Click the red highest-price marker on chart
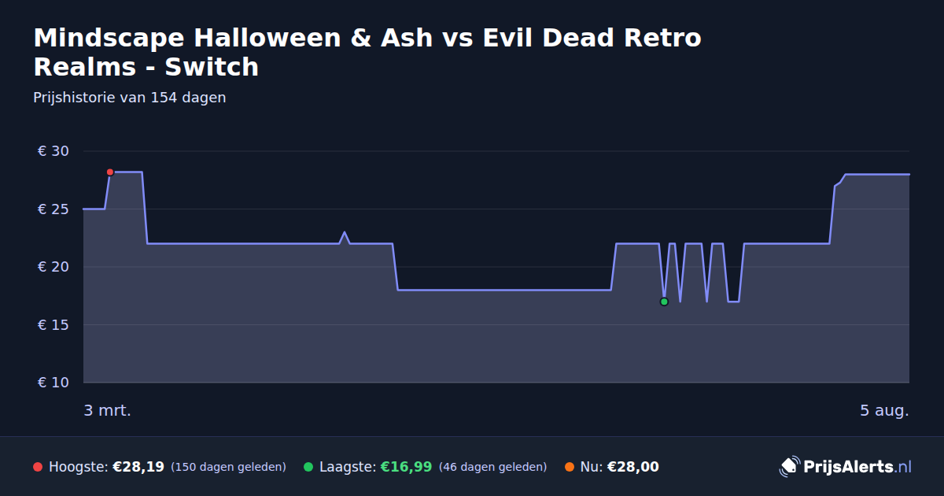Viewport: 944px width, 496px height. click(110, 172)
